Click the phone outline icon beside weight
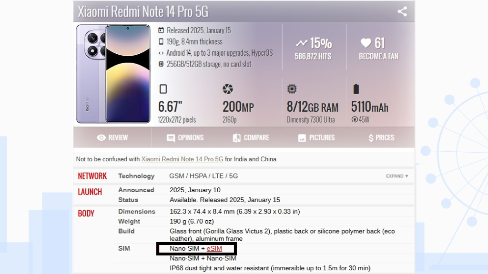The height and width of the screenshot is (274, 488). click(x=161, y=41)
